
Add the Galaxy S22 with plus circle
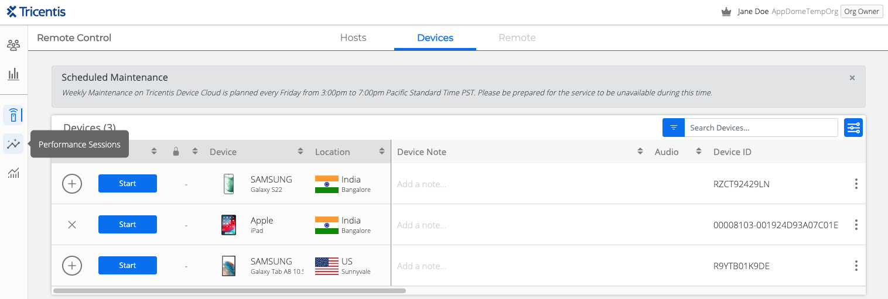click(72, 184)
